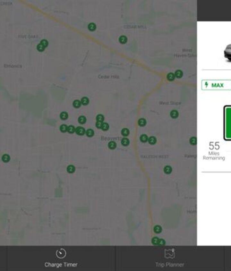Click the lightning bolt icon beside MAX
This screenshot has height=271, width=231.
click(x=206, y=85)
